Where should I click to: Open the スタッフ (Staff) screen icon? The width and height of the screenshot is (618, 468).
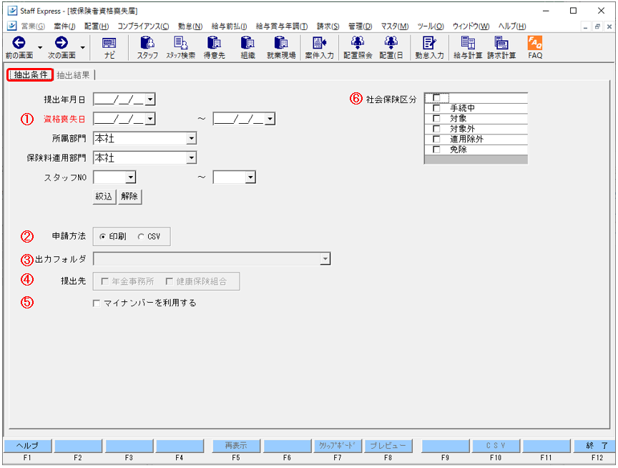point(147,47)
